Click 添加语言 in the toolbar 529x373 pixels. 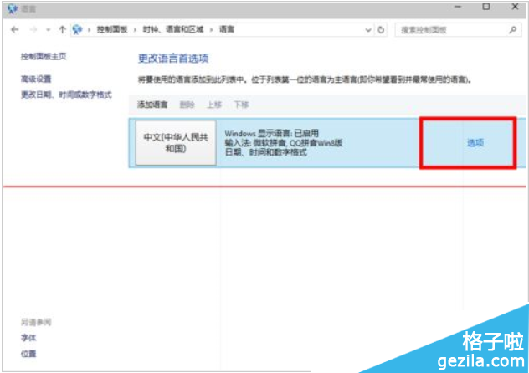pyautogui.click(x=152, y=105)
